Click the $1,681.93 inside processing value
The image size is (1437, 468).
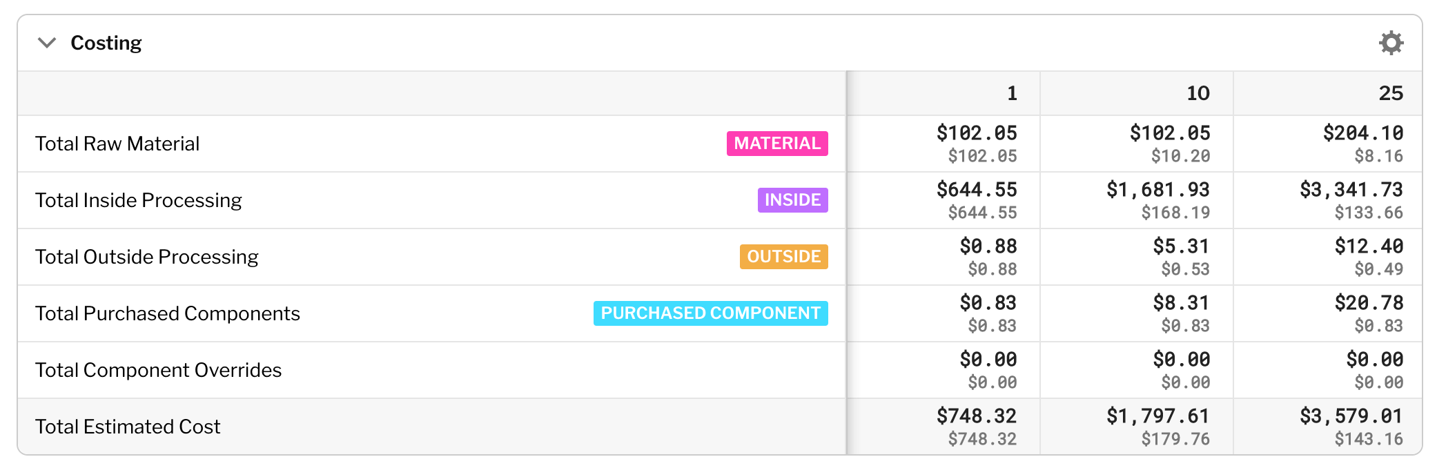[x=1159, y=188]
